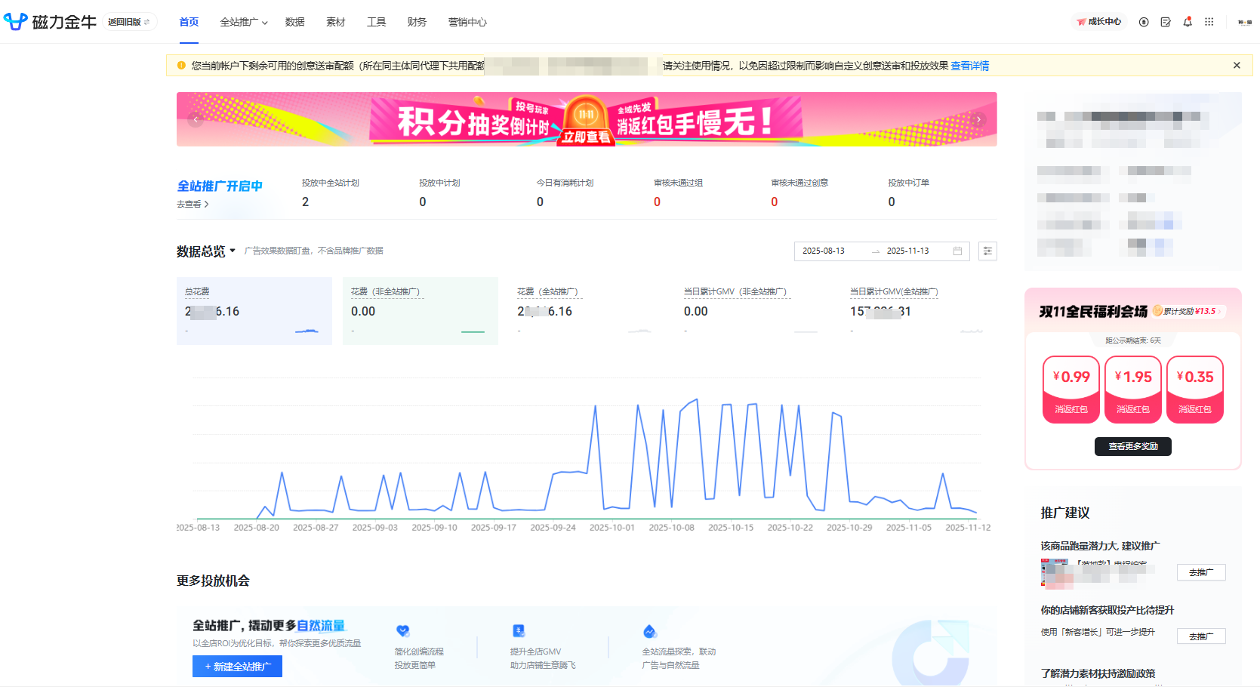
Task: Click the chart column settings icon
Action: coord(987,251)
